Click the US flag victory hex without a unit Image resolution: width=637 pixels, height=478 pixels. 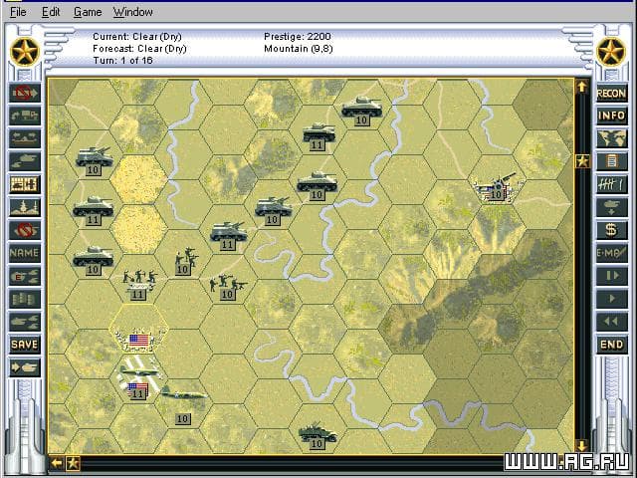(138, 341)
